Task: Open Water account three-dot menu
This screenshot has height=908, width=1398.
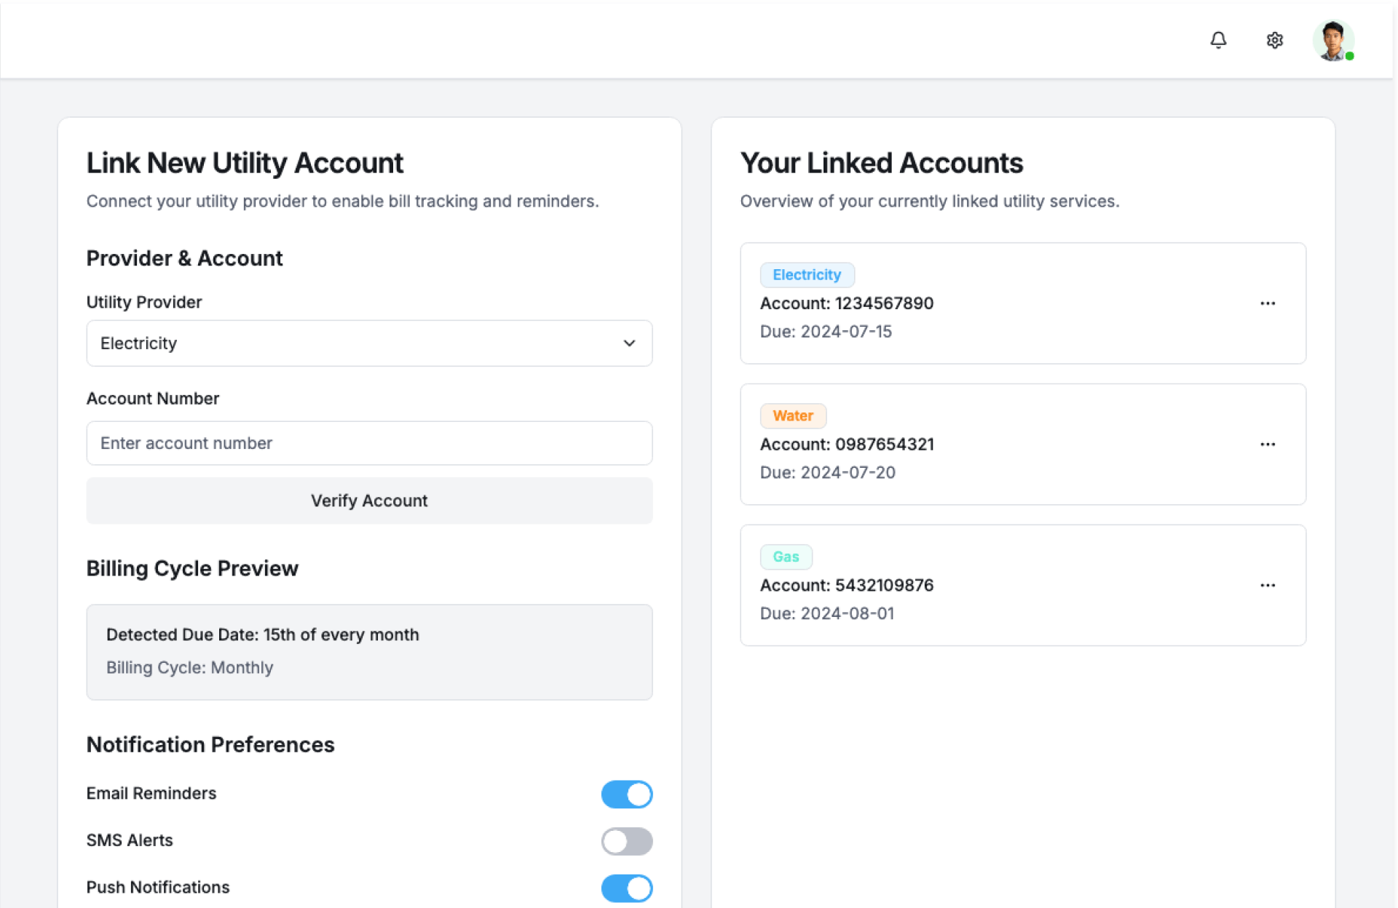Action: click(1268, 445)
